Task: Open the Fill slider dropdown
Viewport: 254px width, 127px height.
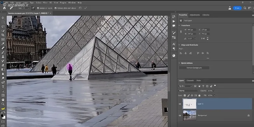Action: 214,96
